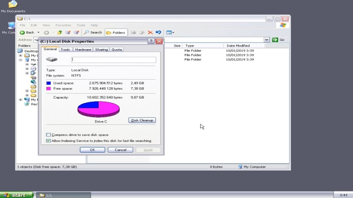The height and width of the screenshot is (198, 353).
Task: Open the Favorites menu
Action: pos(63,25)
